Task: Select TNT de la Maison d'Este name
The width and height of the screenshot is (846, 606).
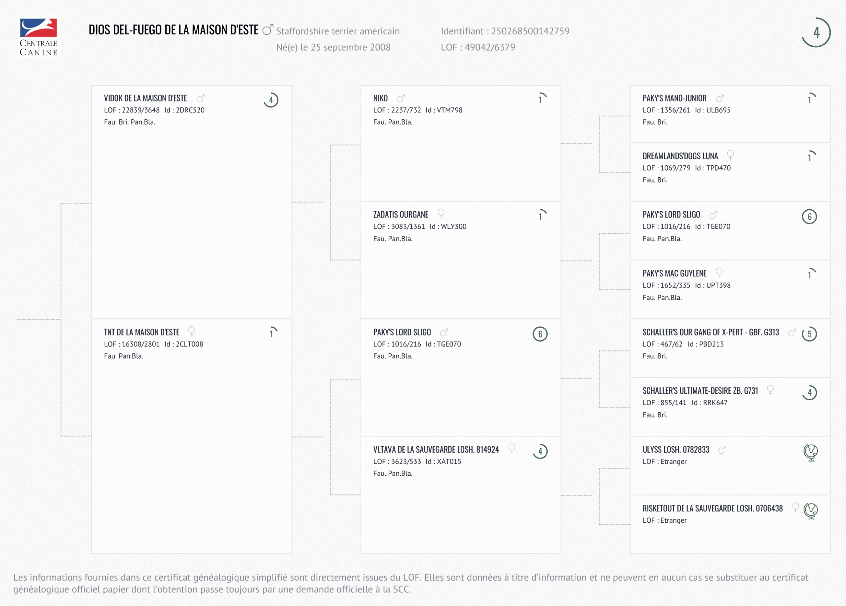Action: pos(141,332)
